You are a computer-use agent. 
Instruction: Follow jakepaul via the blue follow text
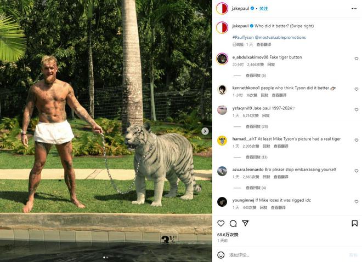(263, 9)
